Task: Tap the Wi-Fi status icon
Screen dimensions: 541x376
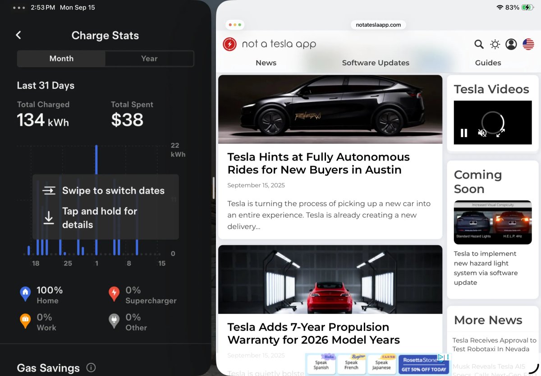Action: click(500, 8)
